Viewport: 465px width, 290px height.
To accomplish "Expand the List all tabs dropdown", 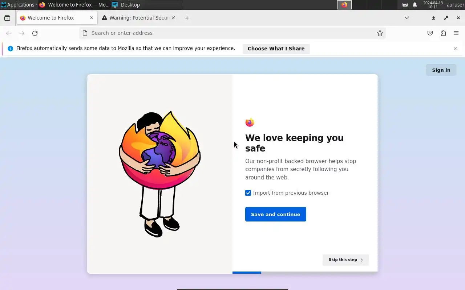I will [407, 18].
